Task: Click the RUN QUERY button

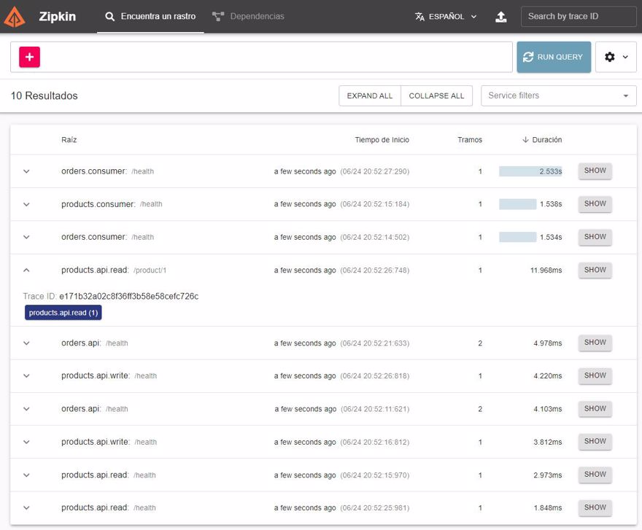Action: [x=554, y=57]
